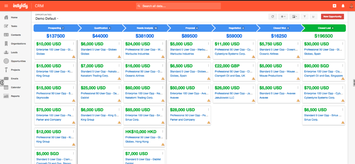Click the Insightly logo
355x164 pixels.
coord(20,6)
